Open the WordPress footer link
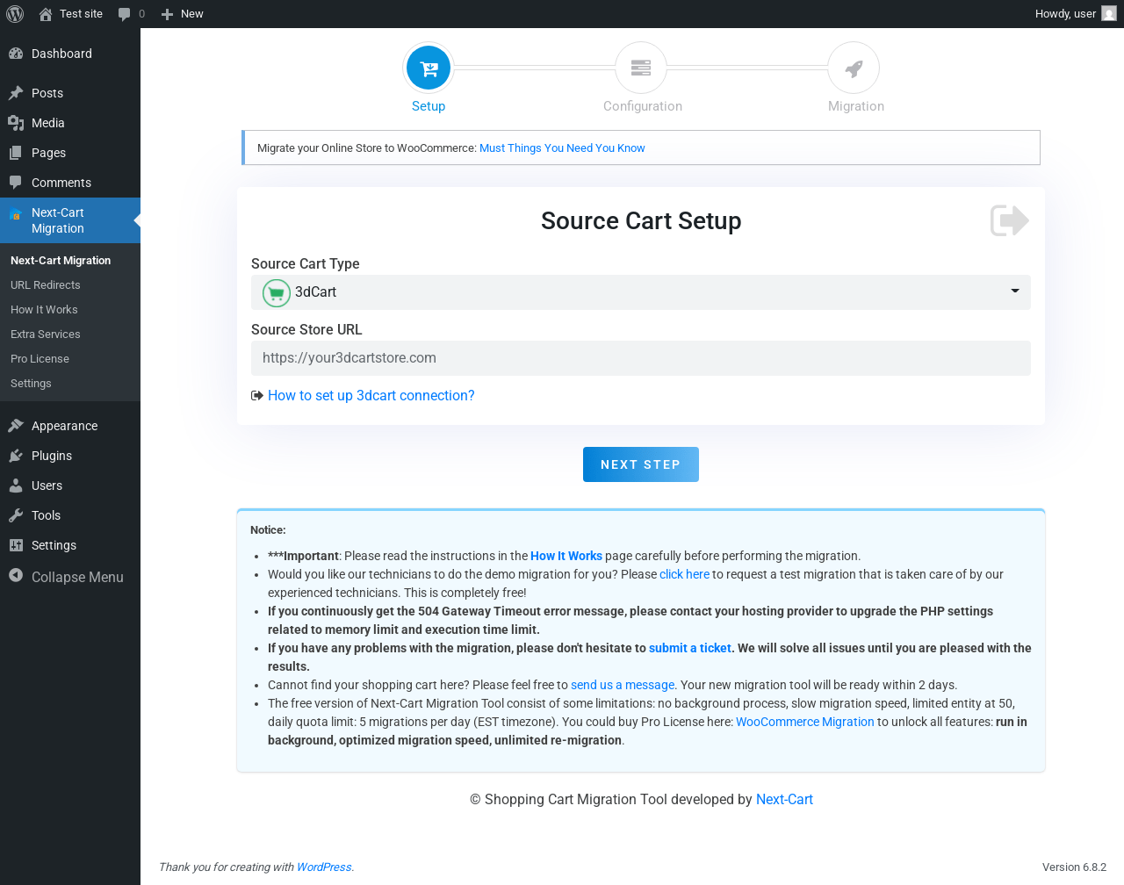This screenshot has width=1124, height=885. pos(324,867)
